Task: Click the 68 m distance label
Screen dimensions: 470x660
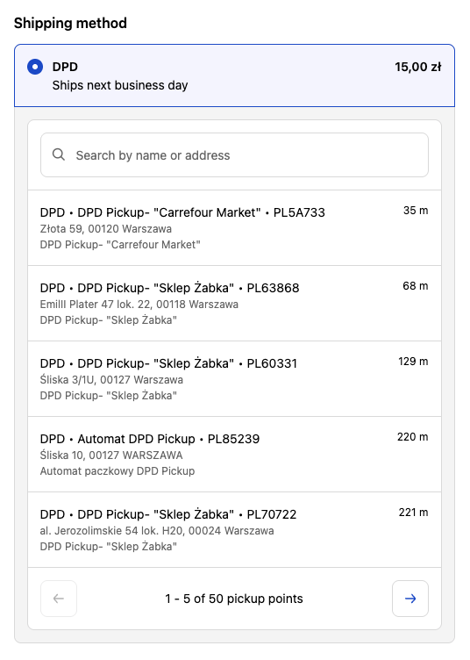Action: tap(416, 286)
